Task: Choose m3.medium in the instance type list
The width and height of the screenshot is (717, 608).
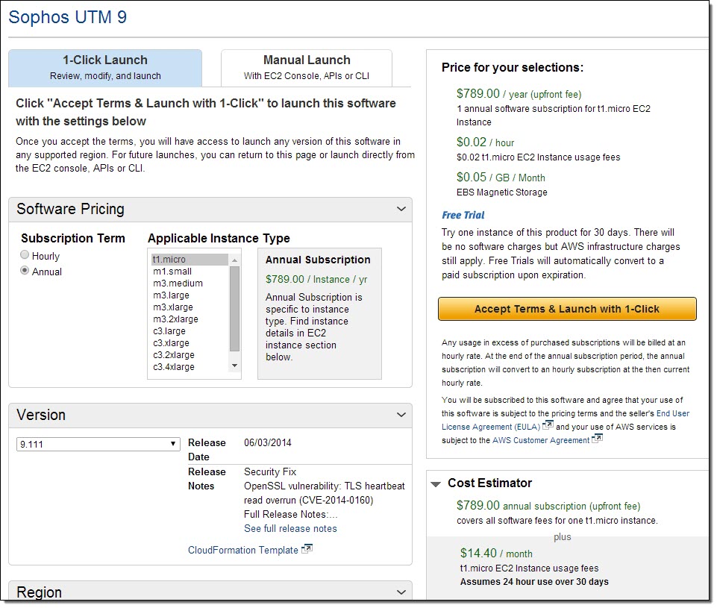Action: click(x=178, y=283)
